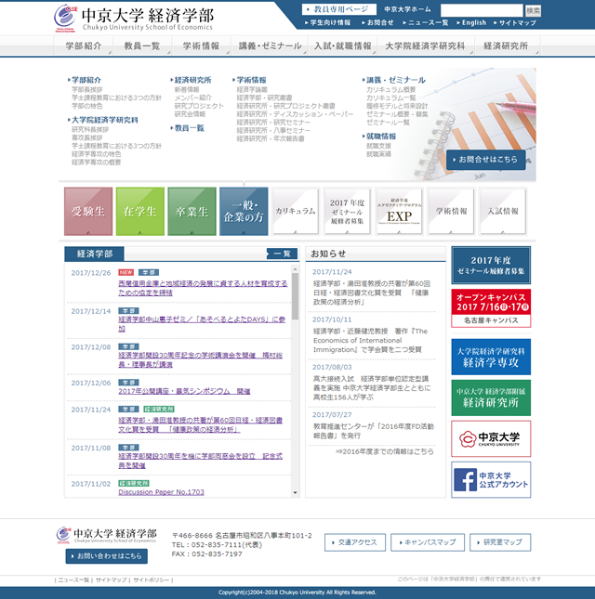Image resolution: width=595 pixels, height=599 pixels.
Task: Open the 研究科長挨拶 link
Action: (x=90, y=129)
